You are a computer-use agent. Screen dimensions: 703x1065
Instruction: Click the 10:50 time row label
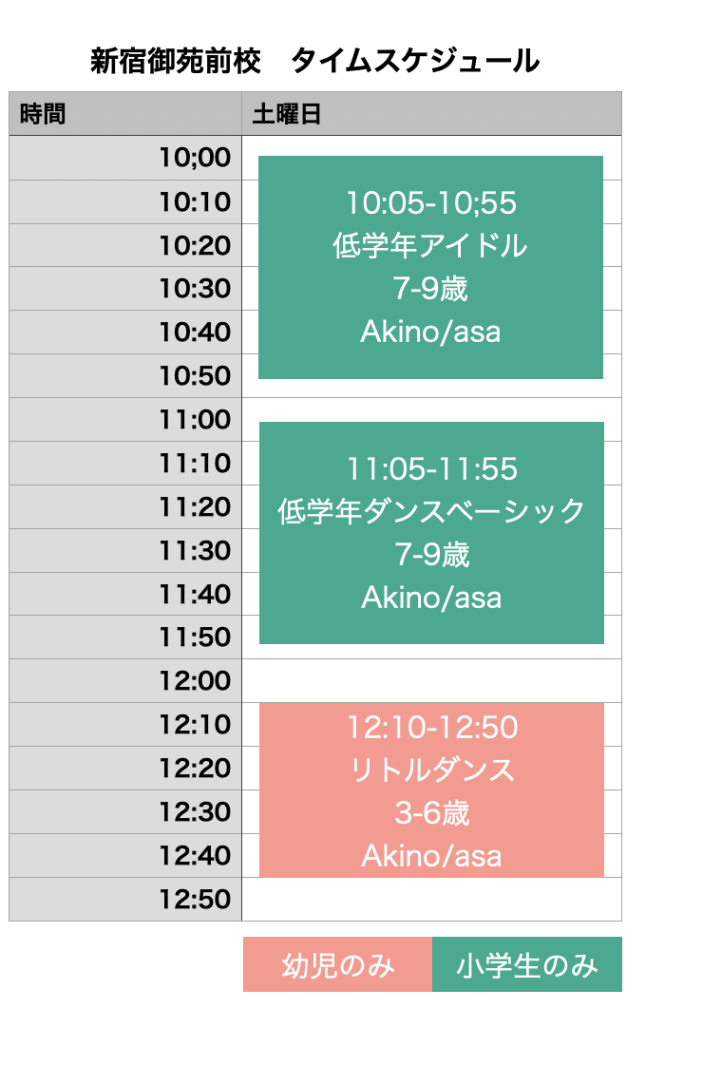point(125,376)
